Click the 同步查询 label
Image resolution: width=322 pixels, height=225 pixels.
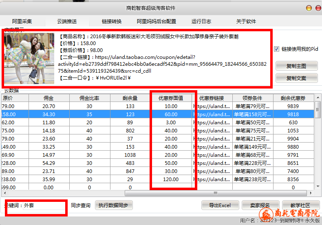81,205
